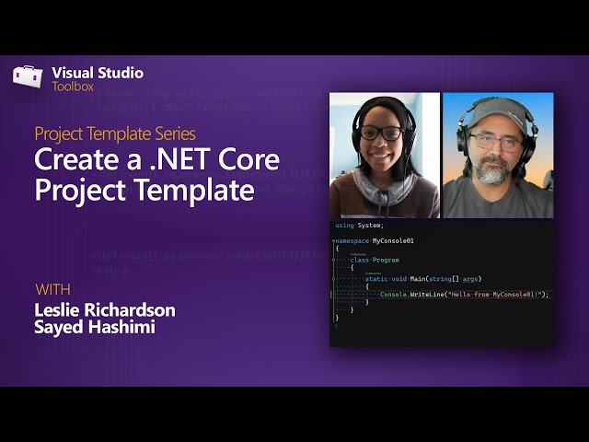Collapse the class Program fold marker

point(333,260)
